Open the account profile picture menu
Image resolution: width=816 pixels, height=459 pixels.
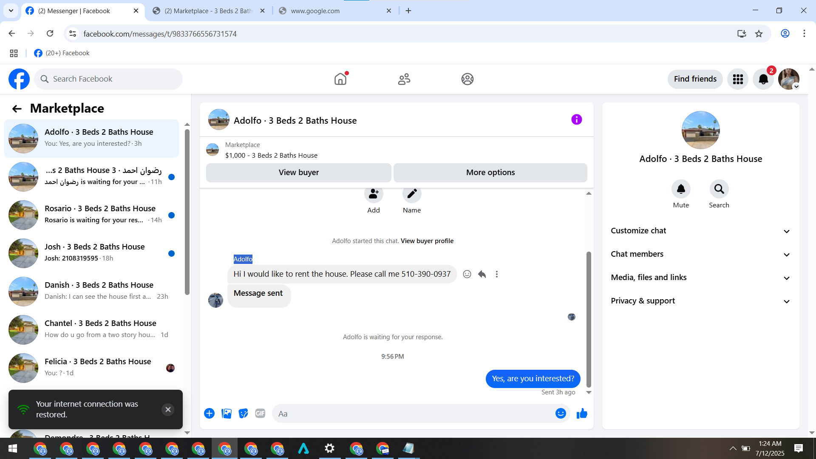coord(789,79)
